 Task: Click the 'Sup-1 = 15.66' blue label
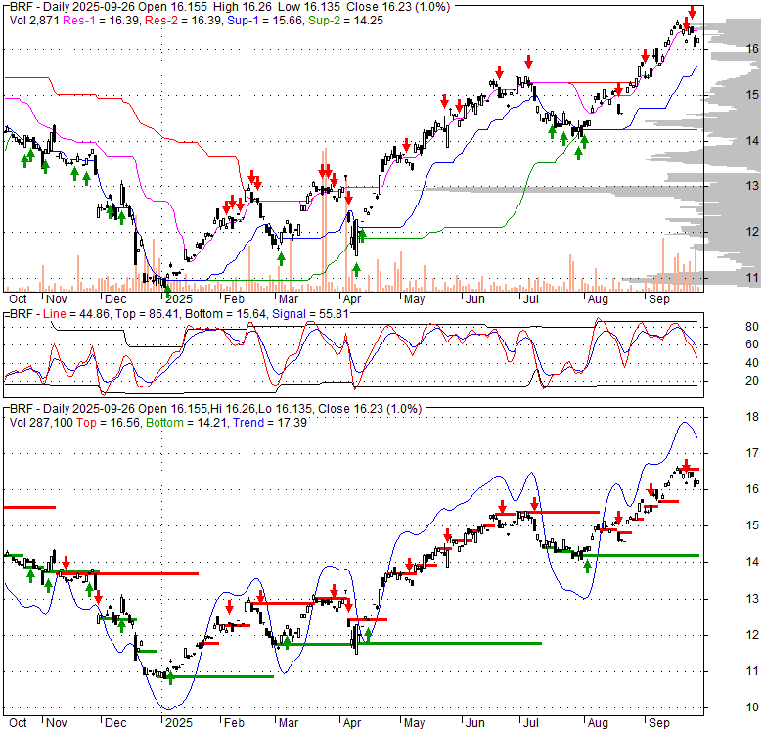266,21
